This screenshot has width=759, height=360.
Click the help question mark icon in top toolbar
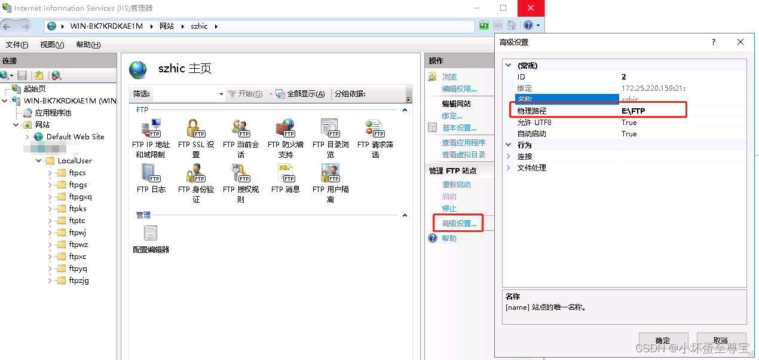528,26
